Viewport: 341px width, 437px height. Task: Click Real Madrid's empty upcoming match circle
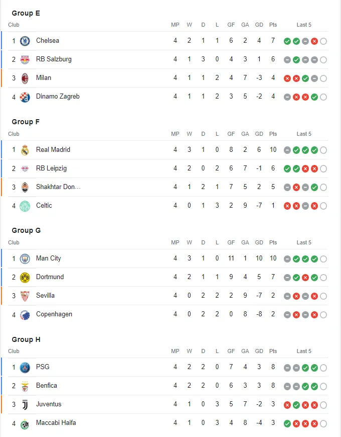tap(323, 150)
